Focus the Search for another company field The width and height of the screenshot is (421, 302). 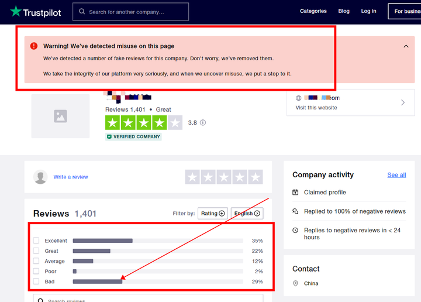131,12
